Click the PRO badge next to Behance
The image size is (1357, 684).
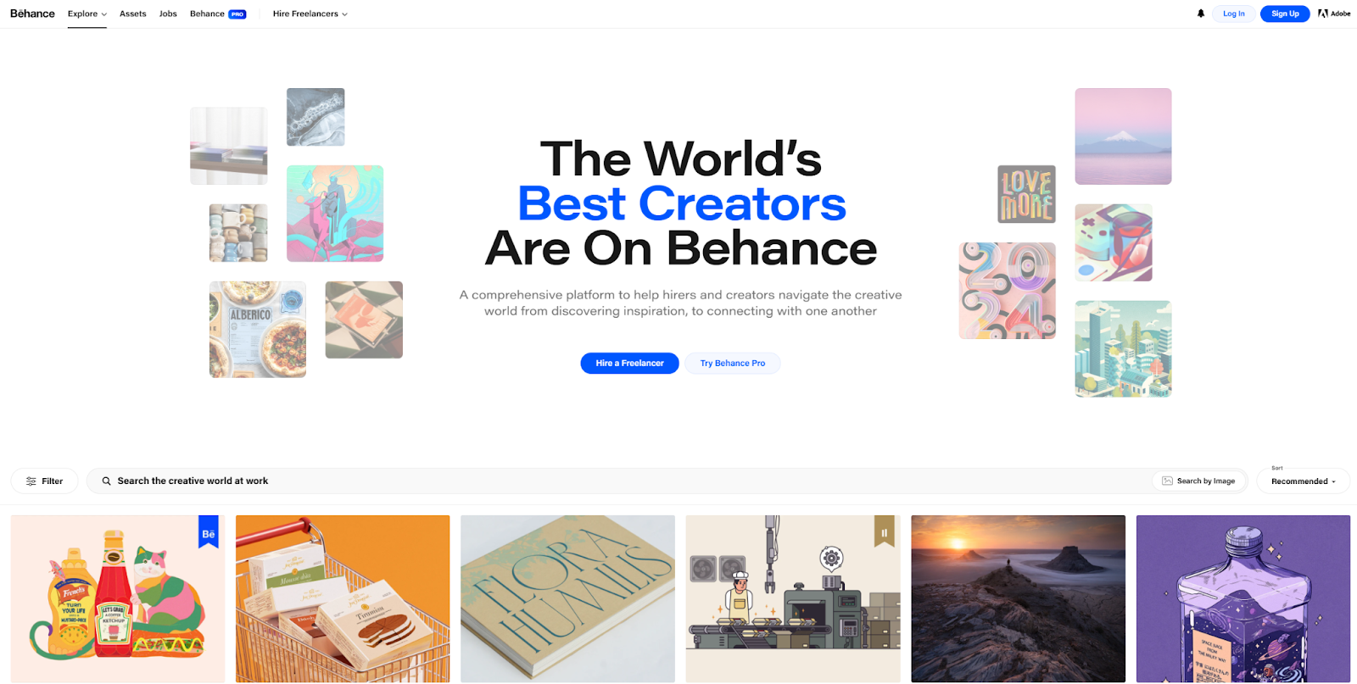pos(237,14)
